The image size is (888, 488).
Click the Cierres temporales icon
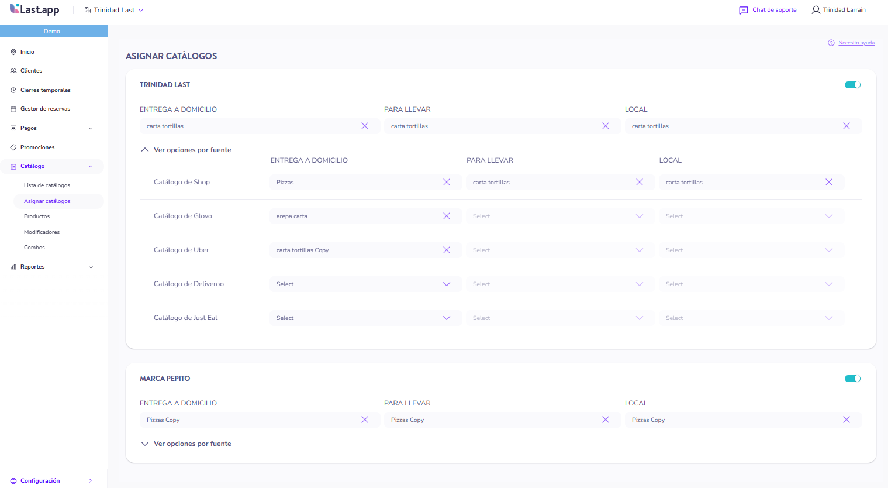pos(13,90)
